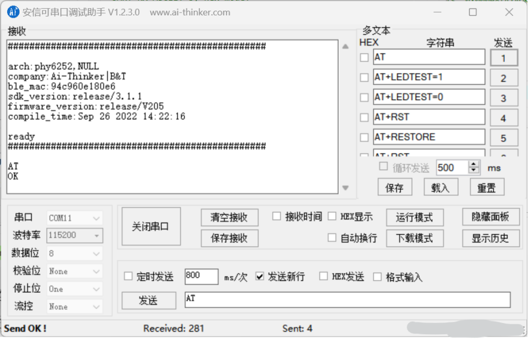Screen dimensions: 528x339
Task: Click the compile_time Sep 26 2022 line
Action: click(x=96, y=117)
